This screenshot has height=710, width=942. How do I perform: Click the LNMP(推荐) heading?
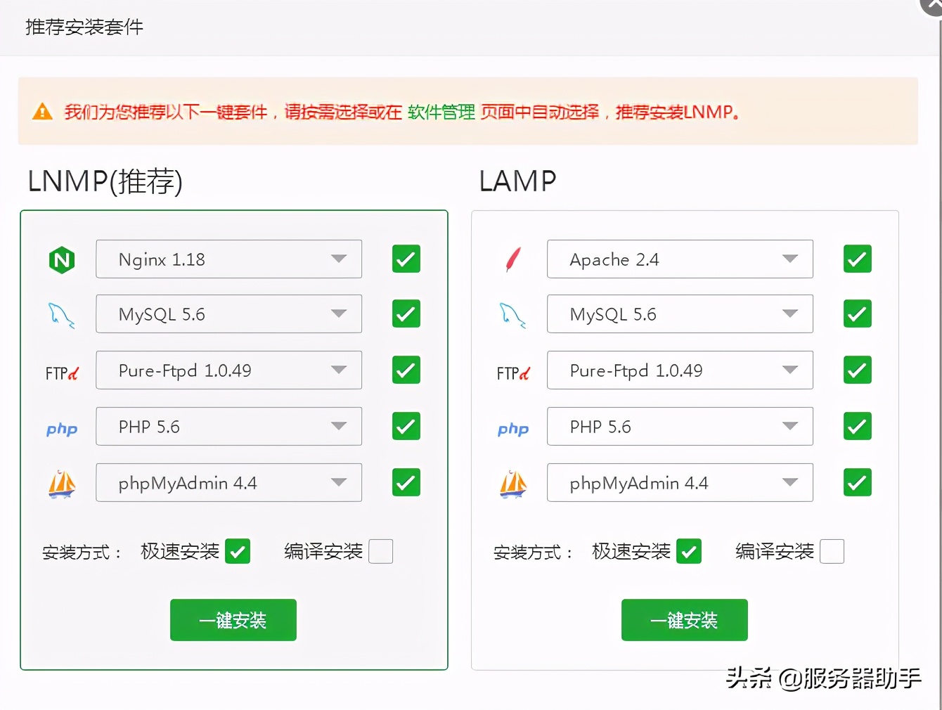pyautogui.click(x=105, y=181)
